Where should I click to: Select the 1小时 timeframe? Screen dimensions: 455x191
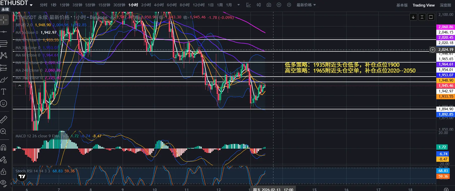[133, 5]
